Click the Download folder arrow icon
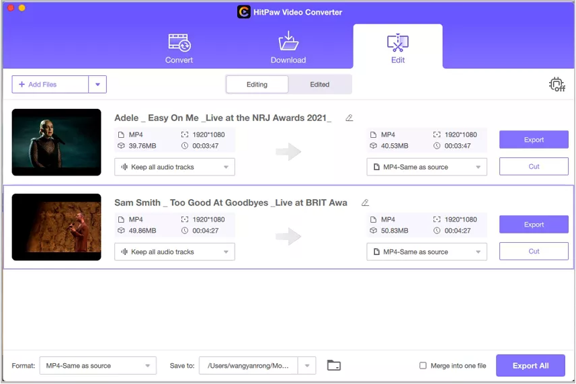The image size is (576, 384). click(288, 41)
